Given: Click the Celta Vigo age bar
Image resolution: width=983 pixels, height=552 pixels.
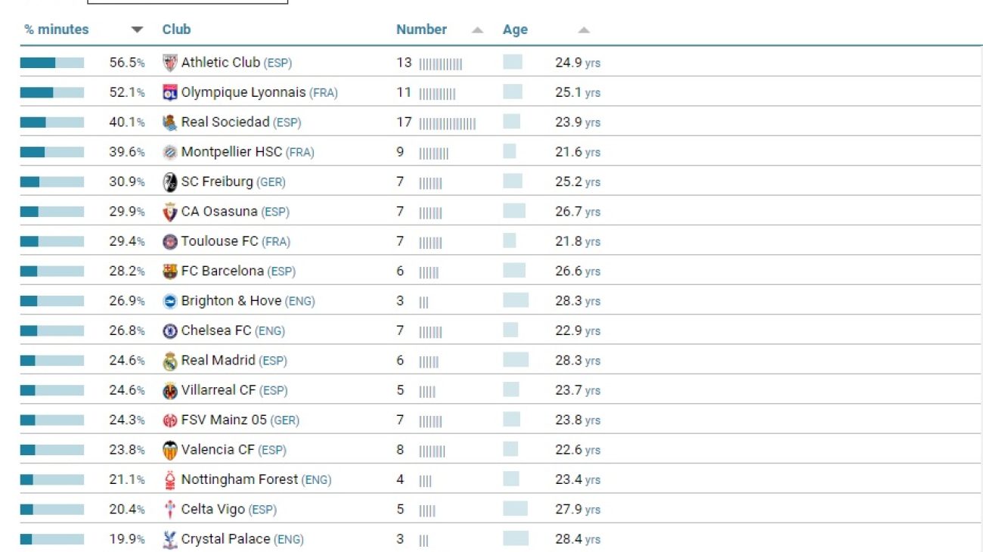Looking at the screenshot, I should click(x=515, y=509).
